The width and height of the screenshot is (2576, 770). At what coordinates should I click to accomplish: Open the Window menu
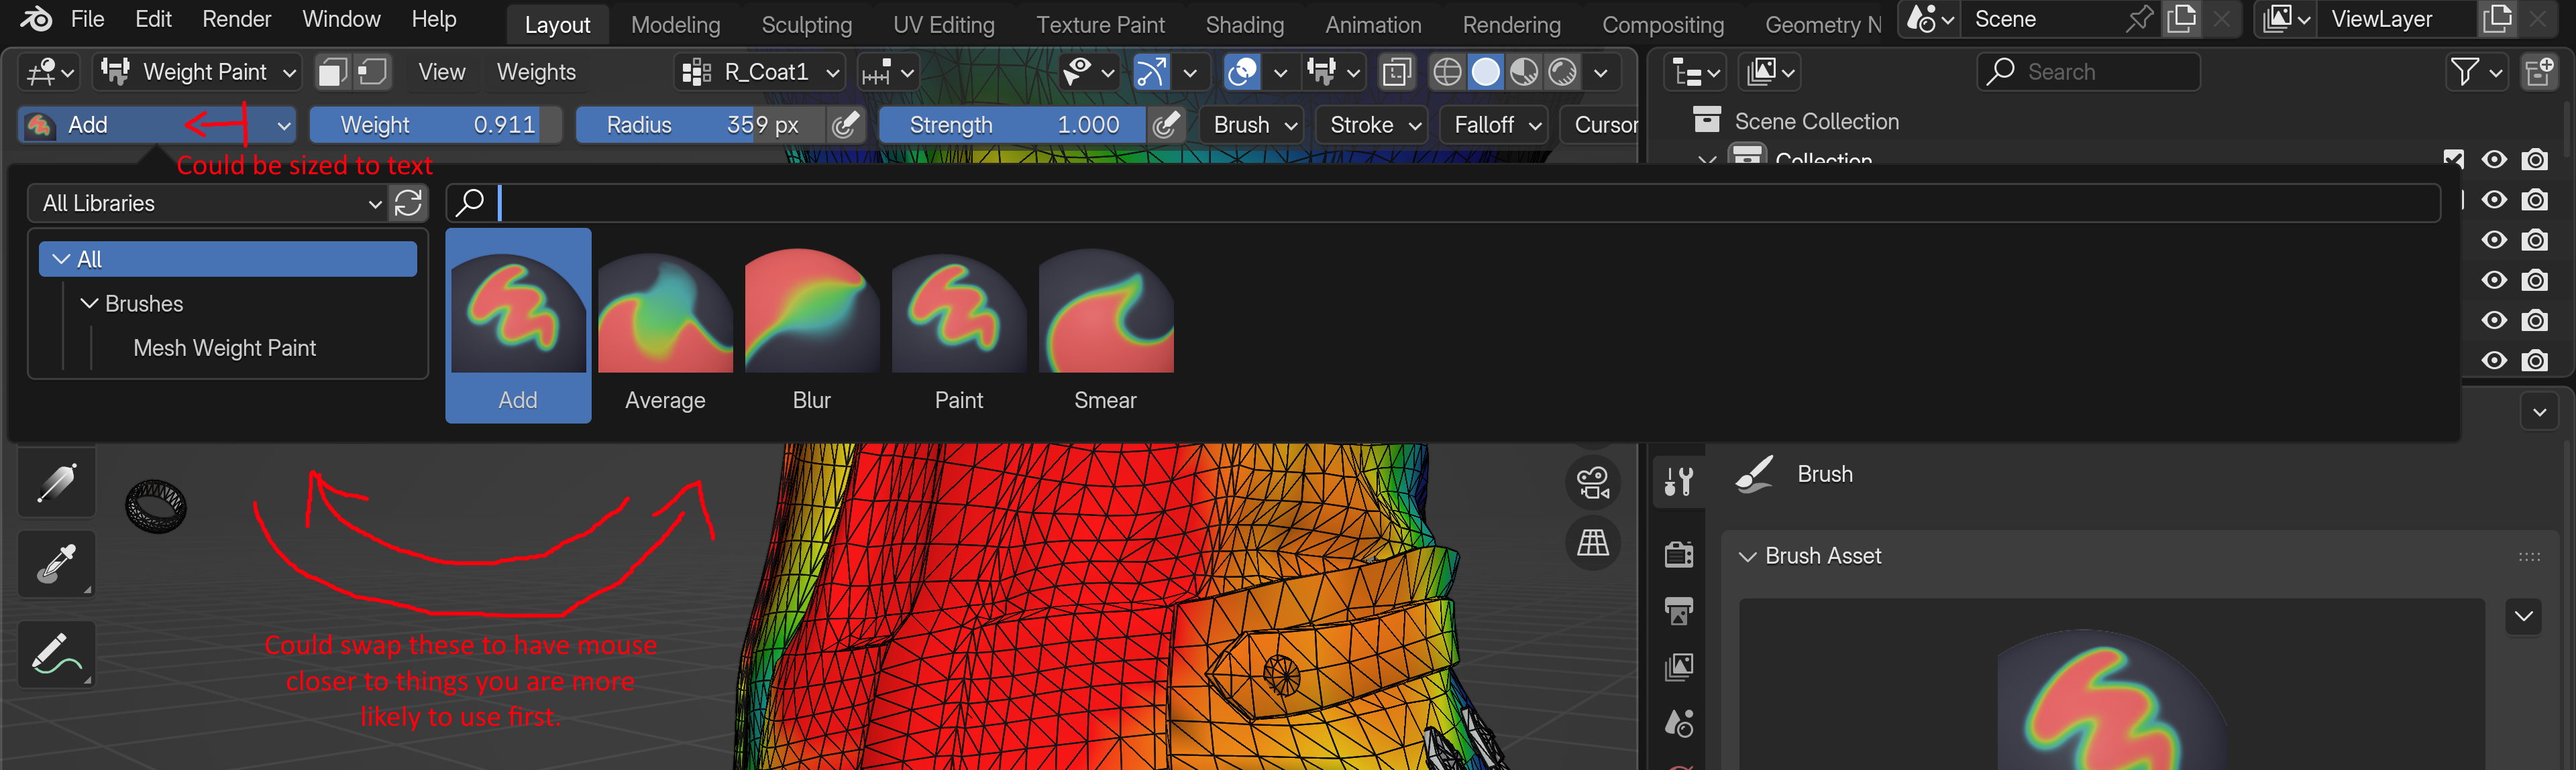pyautogui.click(x=341, y=19)
